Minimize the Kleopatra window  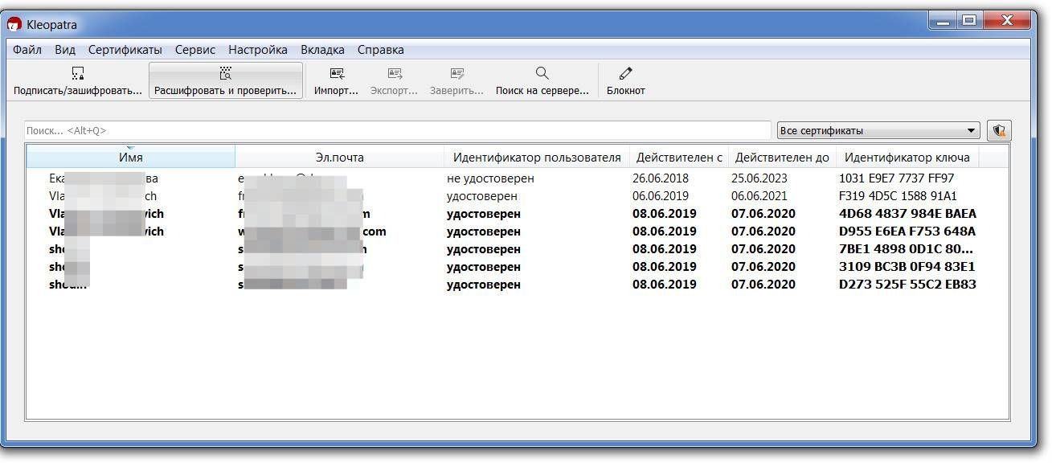click(942, 22)
